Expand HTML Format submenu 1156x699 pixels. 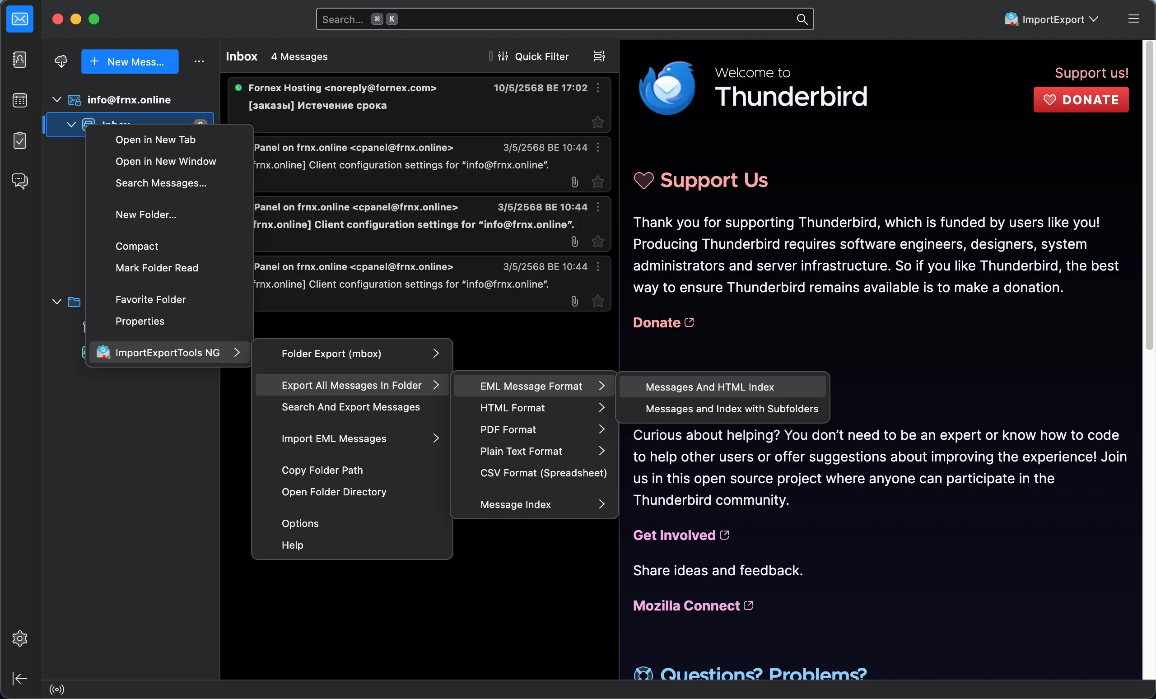click(x=534, y=408)
